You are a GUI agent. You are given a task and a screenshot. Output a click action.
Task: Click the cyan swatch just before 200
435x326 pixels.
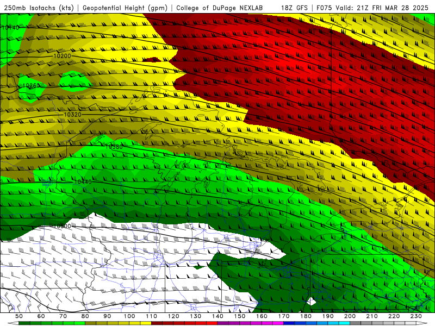344,323
